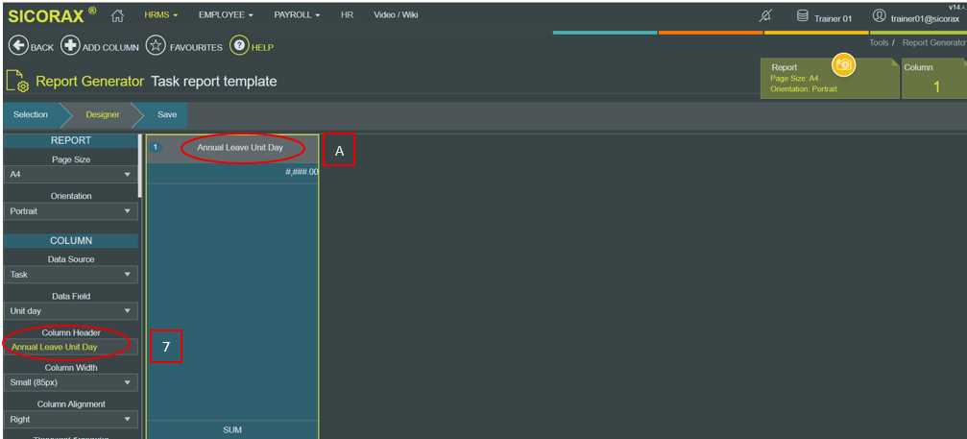Click the SUM footer cell
The image size is (967, 439).
click(232, 429)
